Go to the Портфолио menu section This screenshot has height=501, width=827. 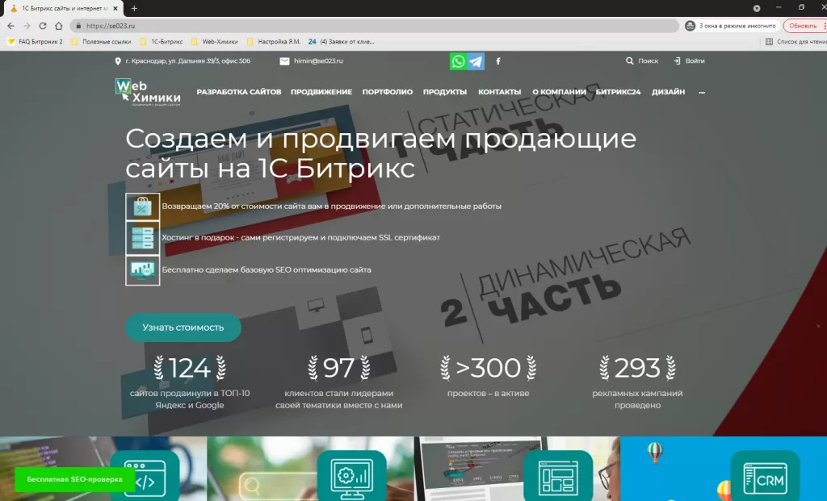tap(387, 93)
